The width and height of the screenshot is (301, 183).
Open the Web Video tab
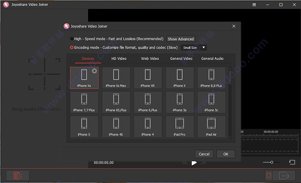150,59
